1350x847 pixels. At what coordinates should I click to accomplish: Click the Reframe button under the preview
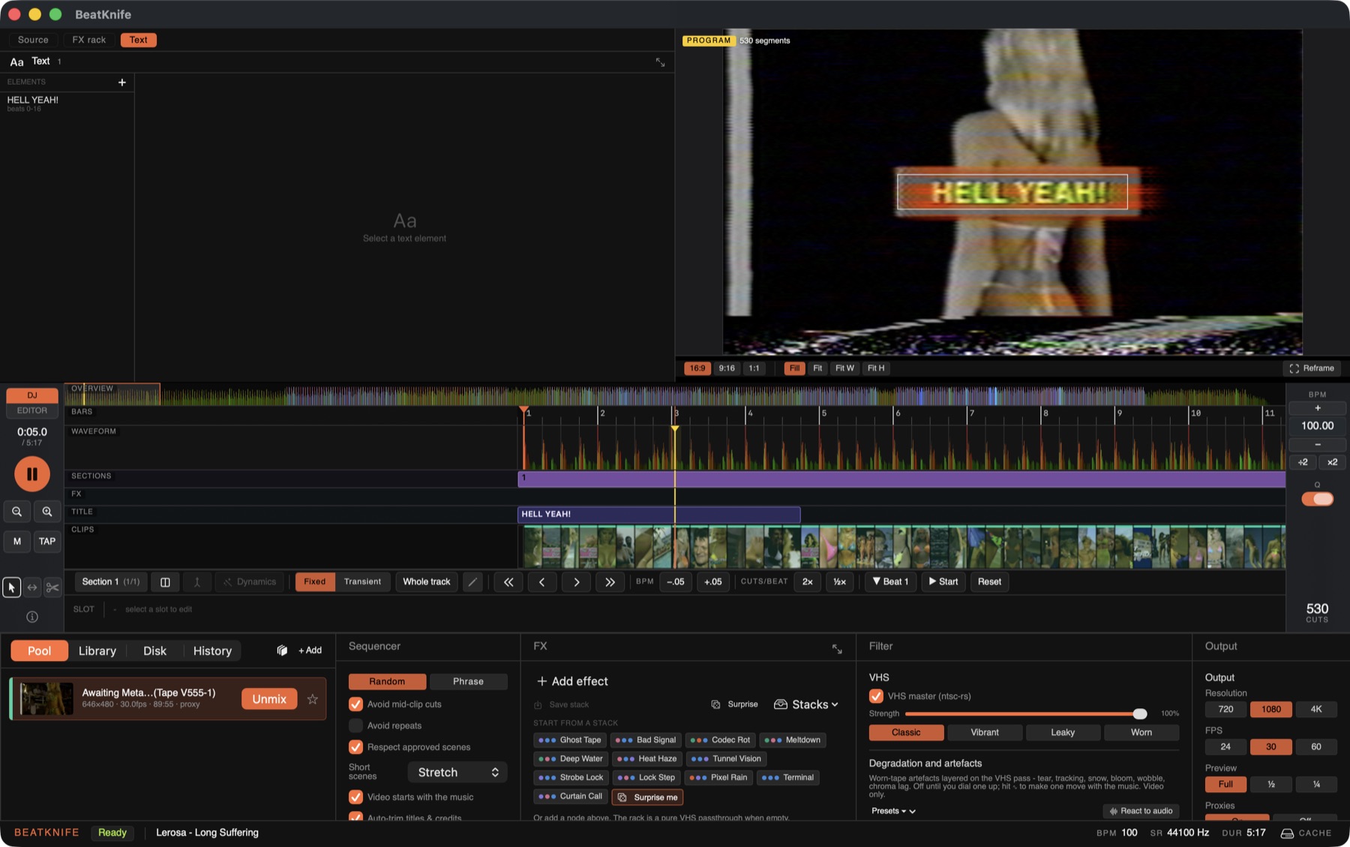coord(1312,368)
